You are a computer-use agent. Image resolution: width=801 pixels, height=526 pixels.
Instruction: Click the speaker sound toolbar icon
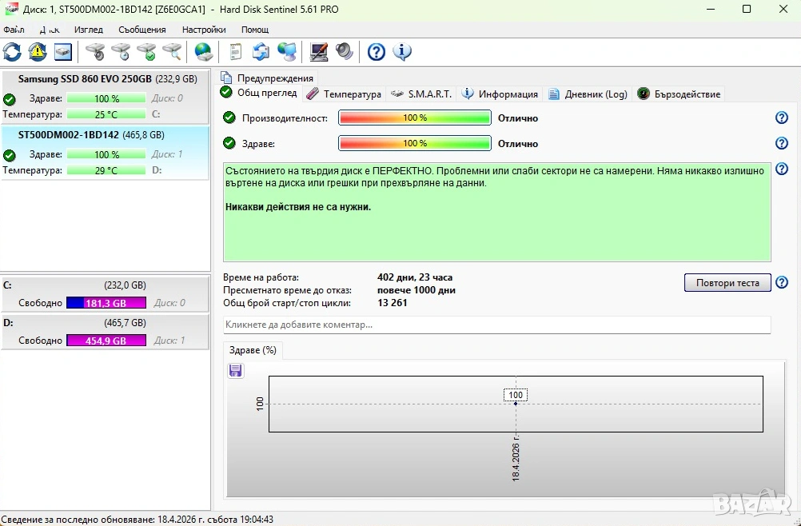tap(345, 52)
